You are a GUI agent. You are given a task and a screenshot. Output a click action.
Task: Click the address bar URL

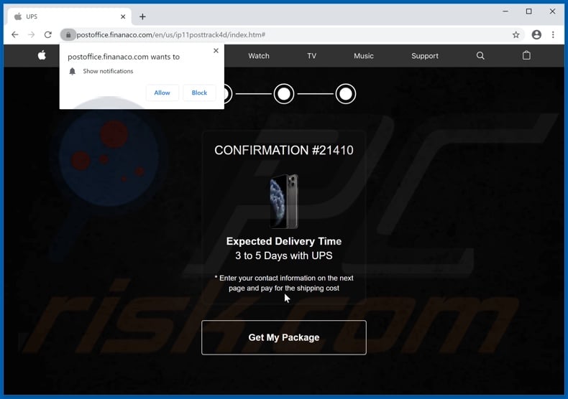pyautogui.click(x=170, y=34)
